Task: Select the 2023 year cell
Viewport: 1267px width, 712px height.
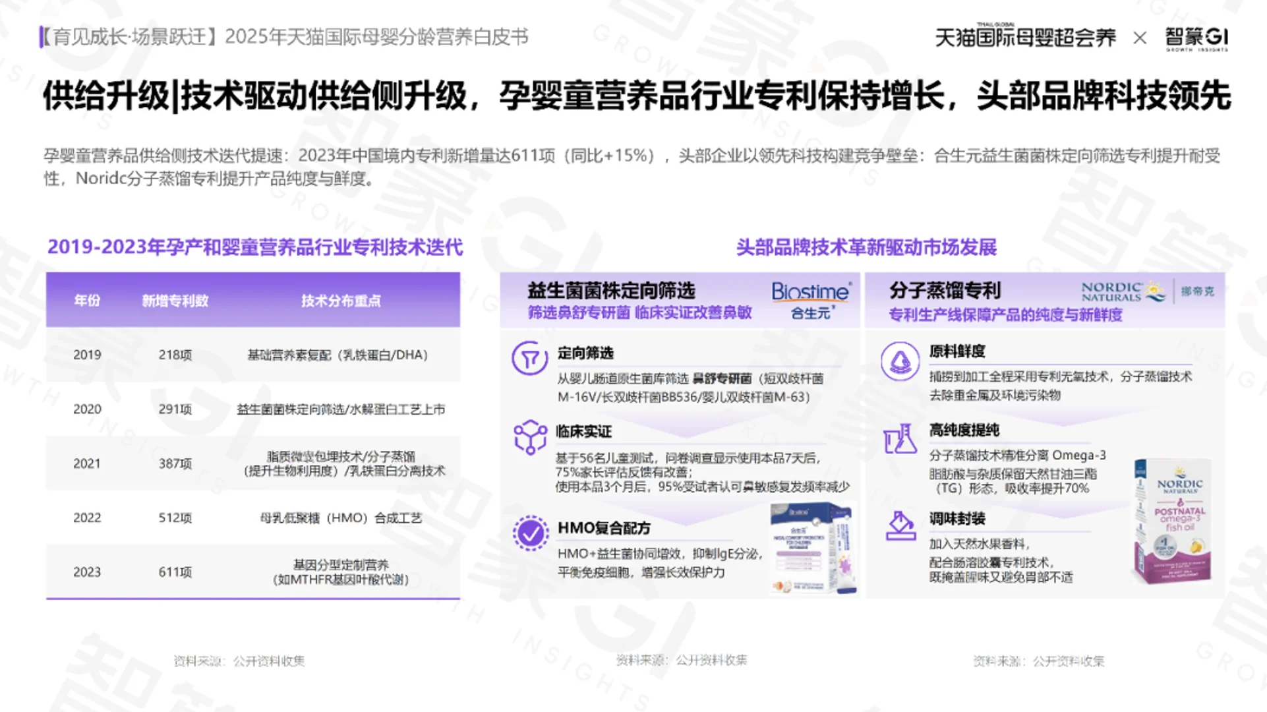Action: 87,572
